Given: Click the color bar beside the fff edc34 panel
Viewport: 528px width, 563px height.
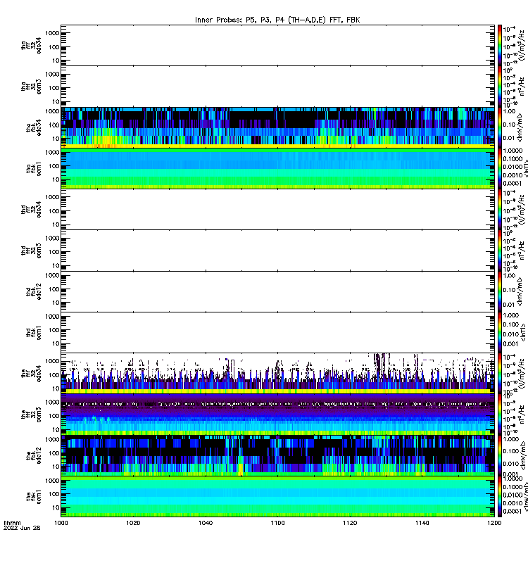Looking at the screenshot, I should pos(500,374).
